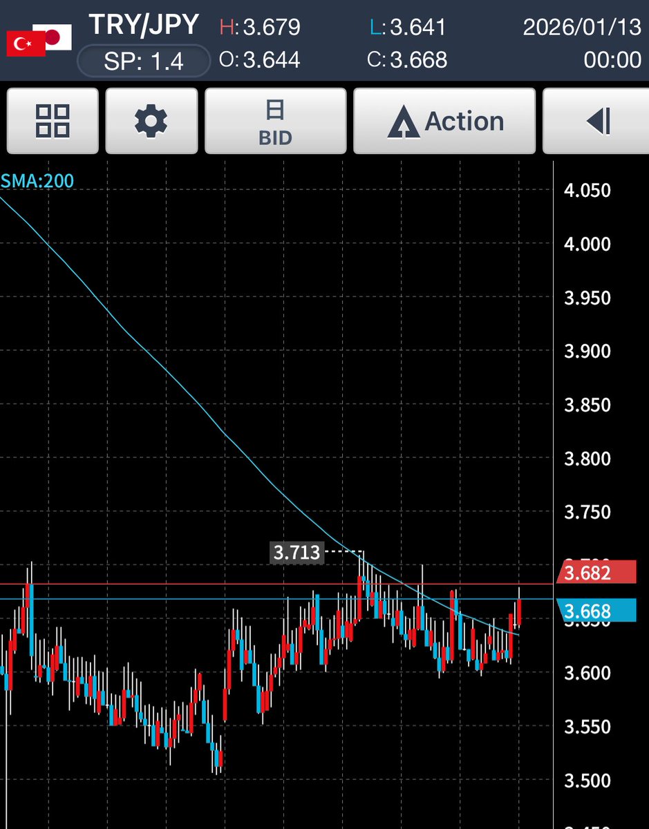Tap the 00:00 time readout

(612, 60)
